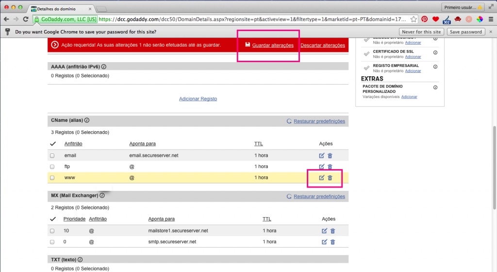Viewport: 497px width, 272px height.
Task: Click the red alert arrow icon
Action: (55, 45)
